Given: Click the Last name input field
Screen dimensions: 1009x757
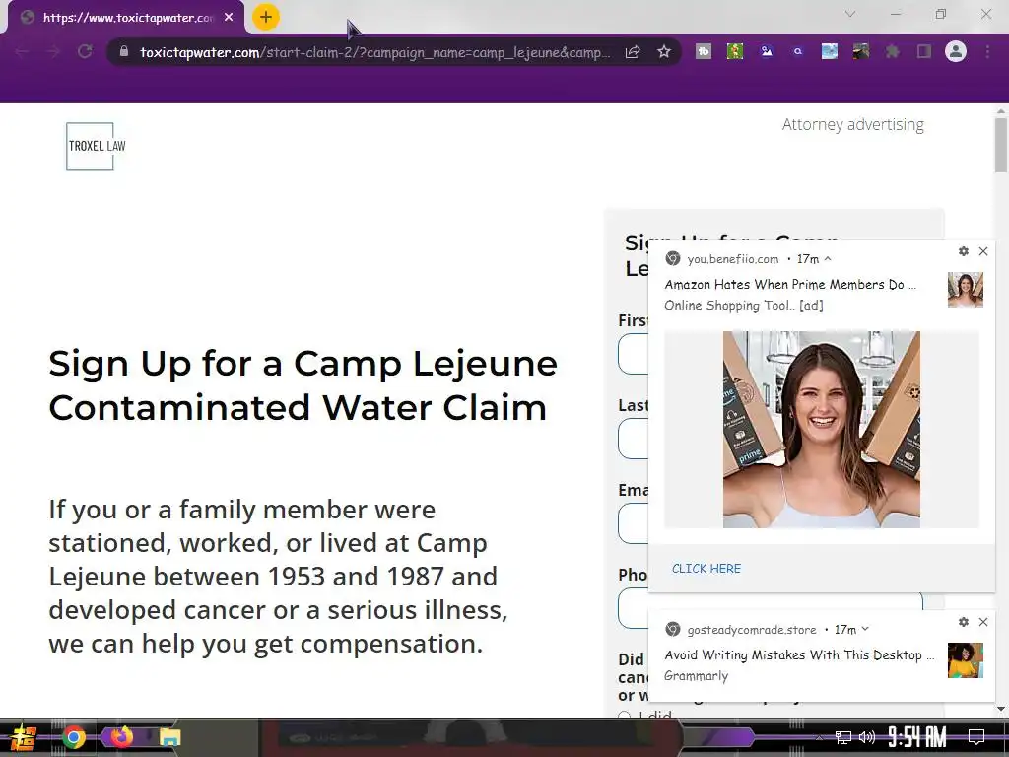Looking at the screenshot, I should coord(634,439).
